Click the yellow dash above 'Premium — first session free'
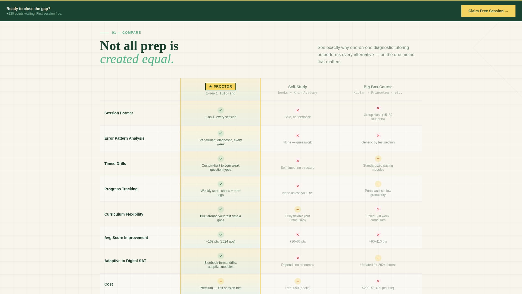The image size is (522, 294). click(x=221, y=281)
